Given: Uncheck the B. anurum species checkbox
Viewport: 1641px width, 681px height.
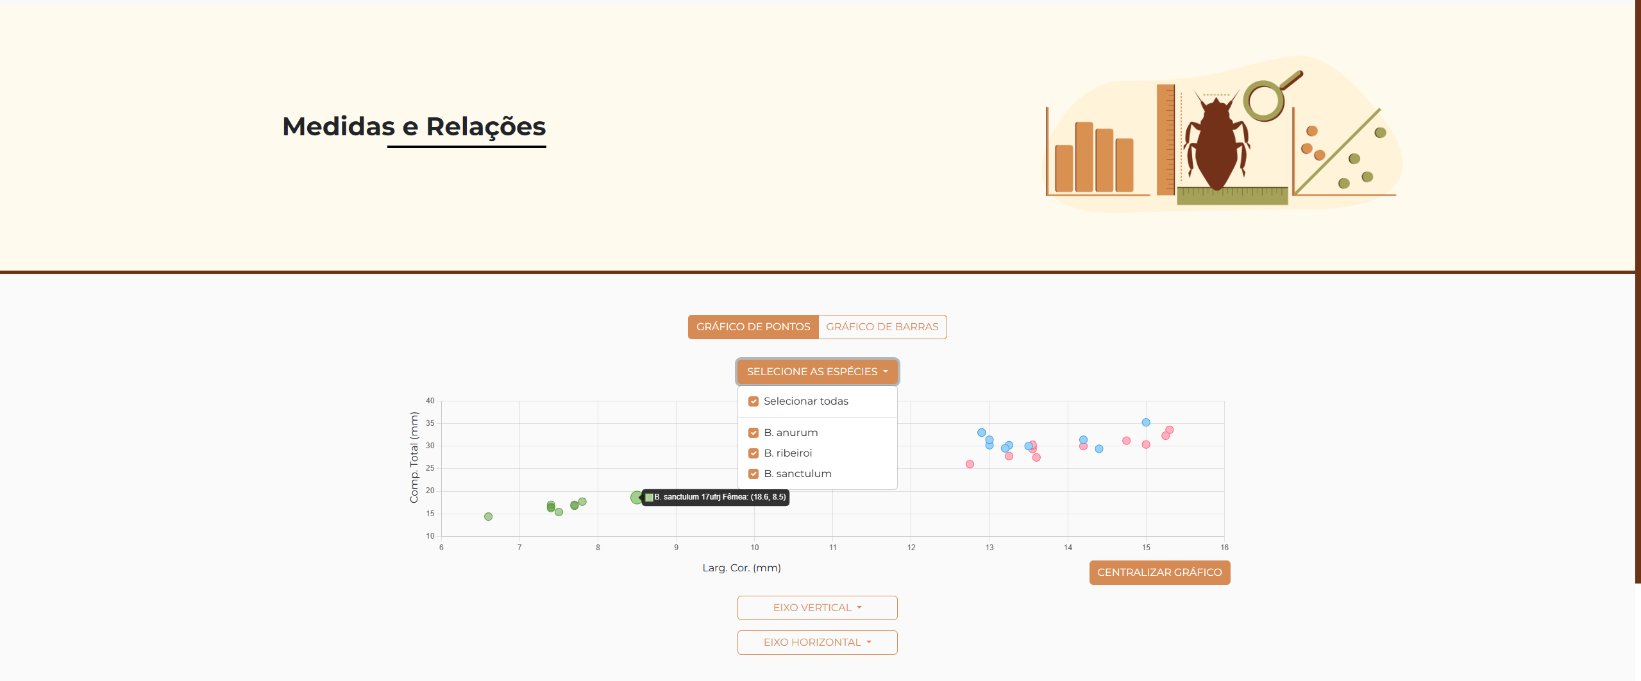Looking at the screenshot, I should [x=753, y=433].
